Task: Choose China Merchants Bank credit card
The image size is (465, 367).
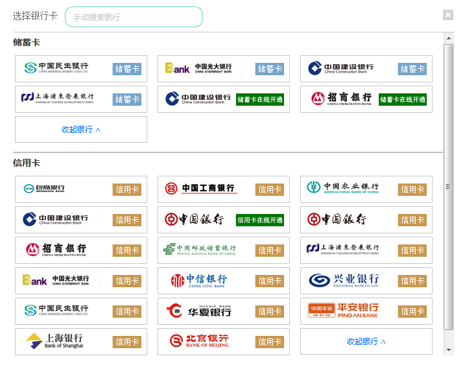Action: pyautogui.click(x=81, y=250)
